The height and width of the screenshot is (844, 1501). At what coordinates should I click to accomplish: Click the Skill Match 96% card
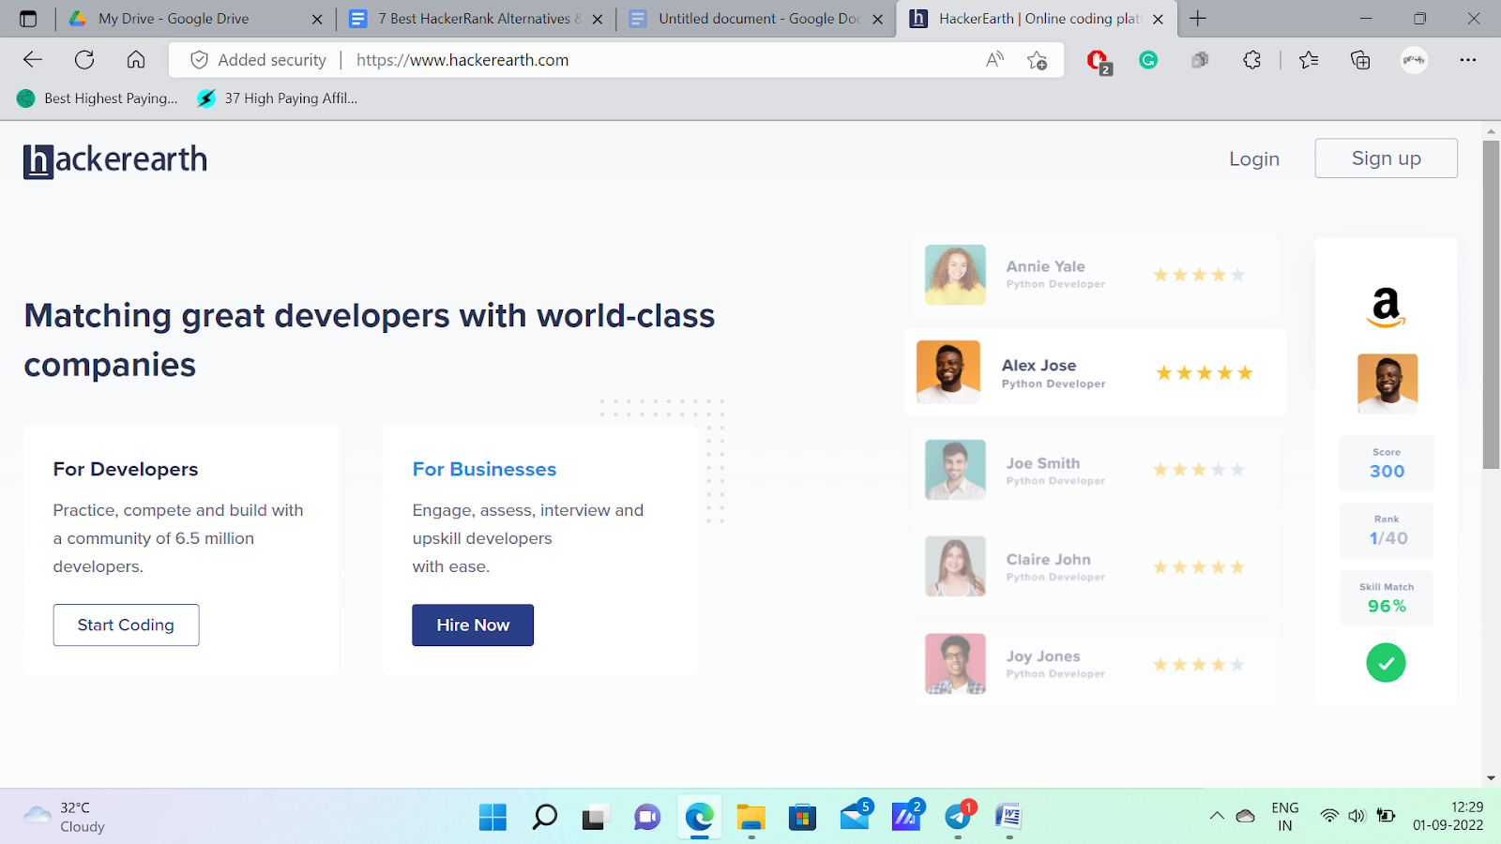coord(1387,598)
